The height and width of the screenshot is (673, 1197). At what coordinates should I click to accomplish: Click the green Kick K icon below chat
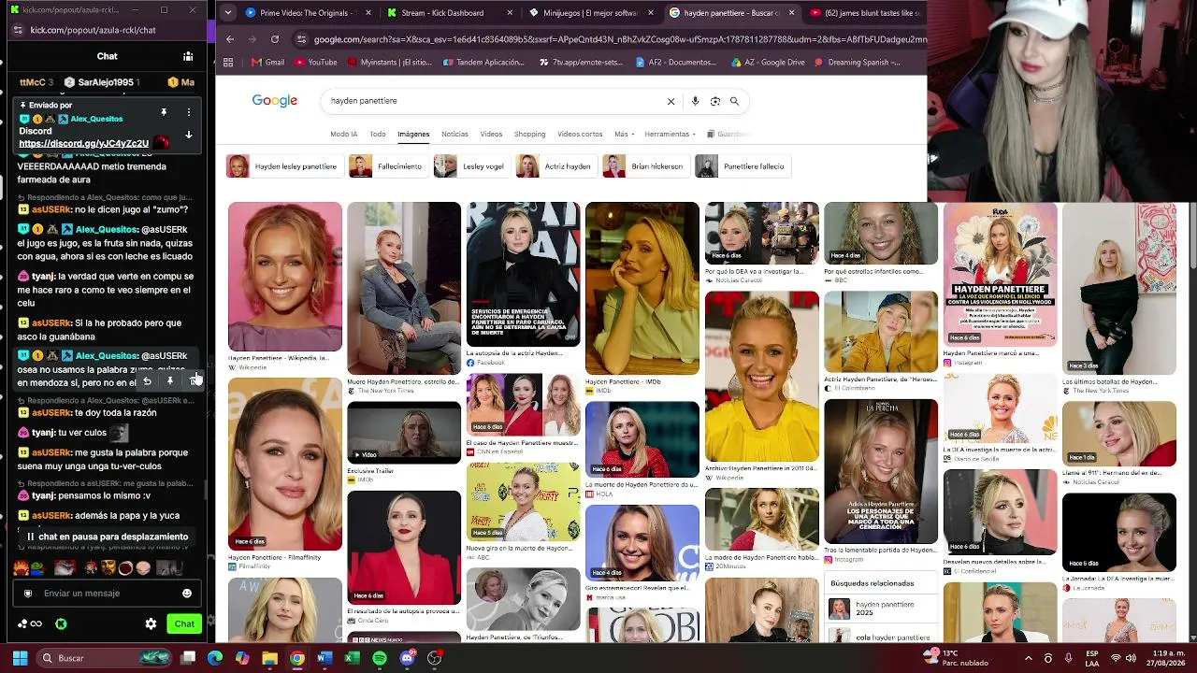(61, 623)
